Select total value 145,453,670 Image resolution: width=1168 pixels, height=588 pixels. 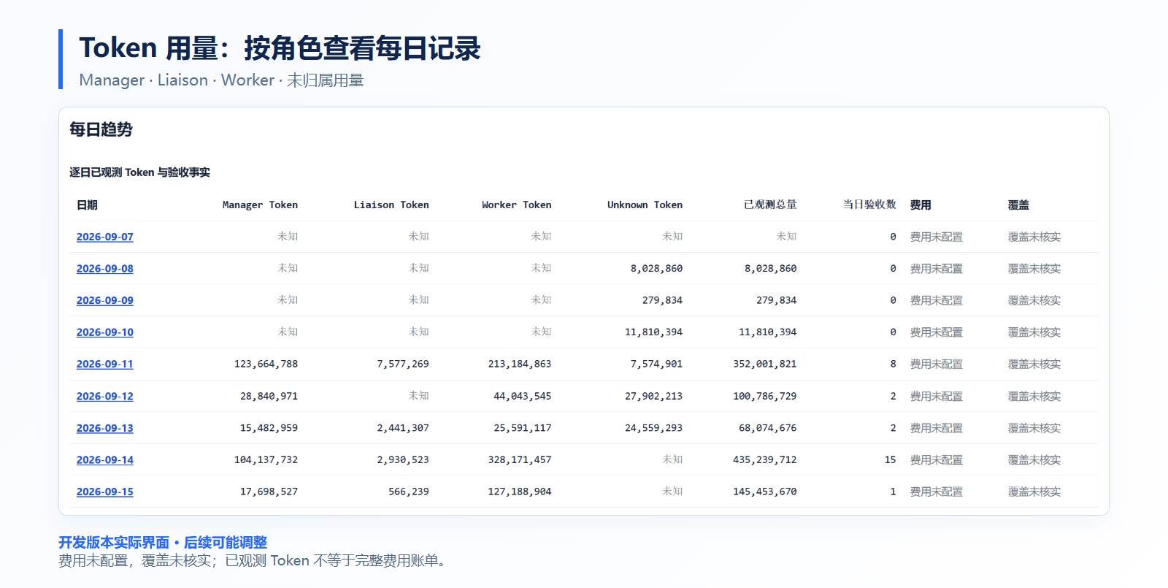[x=765, y=492]
